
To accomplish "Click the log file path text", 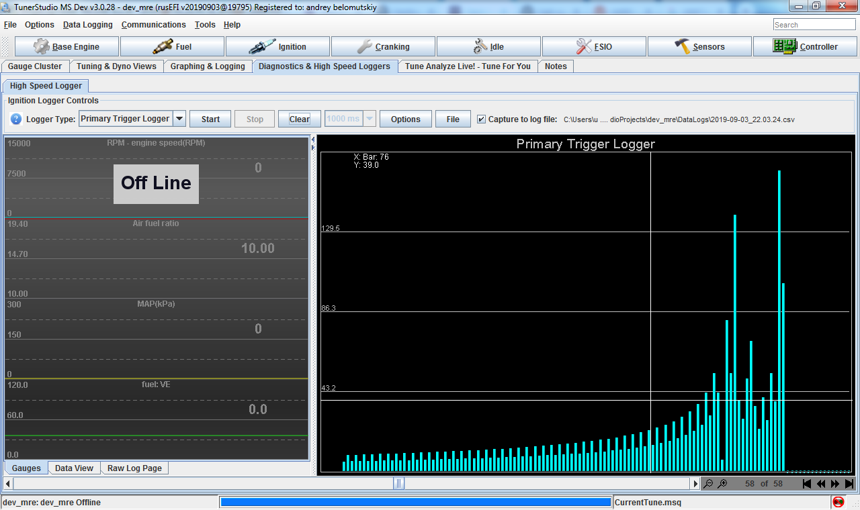I will click(679, 119).
